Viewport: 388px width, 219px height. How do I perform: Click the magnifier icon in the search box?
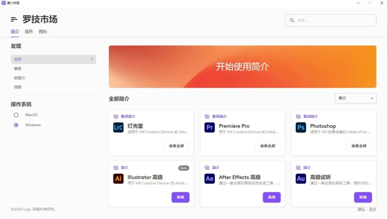(x=292, y=20)
